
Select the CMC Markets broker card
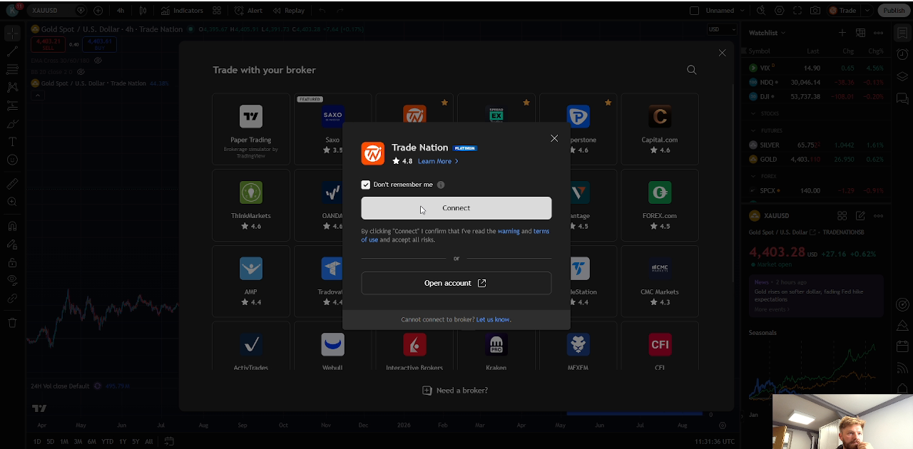pyautogui.click(x=660, y=281)
